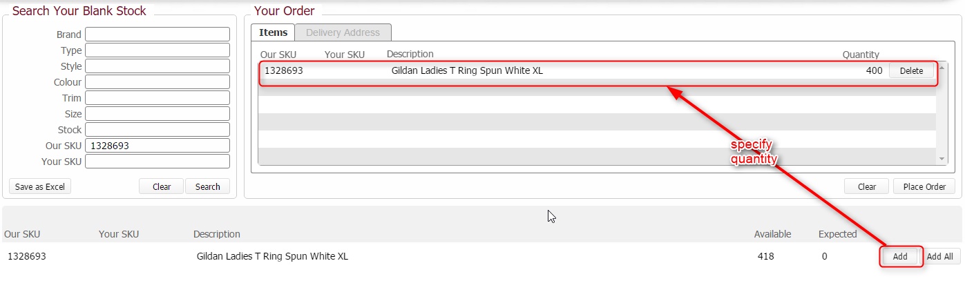Click the Brand input field
This screenshot has height=281, width=965.
click(x=157, y=35)
